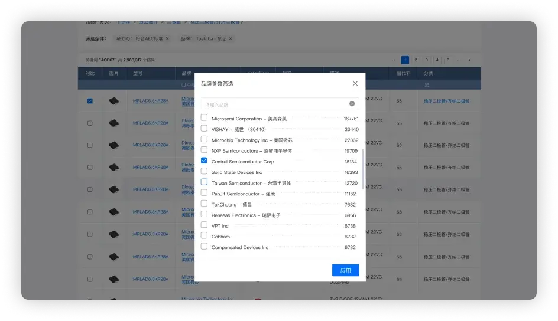Click 应用 apply button
The width and height of the screenshot is (558, 321).
tap(345, 270)
